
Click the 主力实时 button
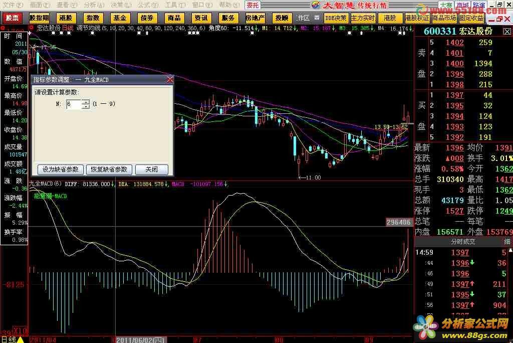pos(363,18)
